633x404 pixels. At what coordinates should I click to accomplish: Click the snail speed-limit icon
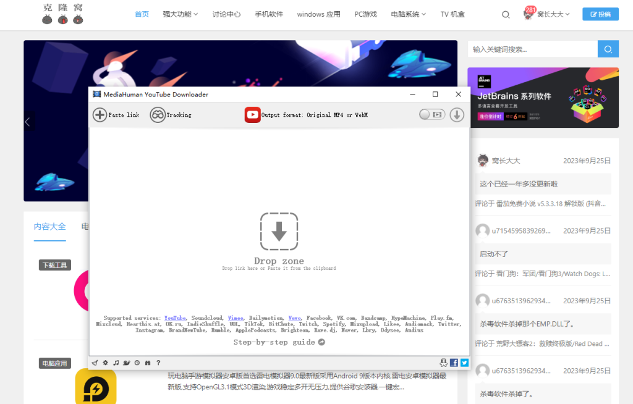pos(126,363)
